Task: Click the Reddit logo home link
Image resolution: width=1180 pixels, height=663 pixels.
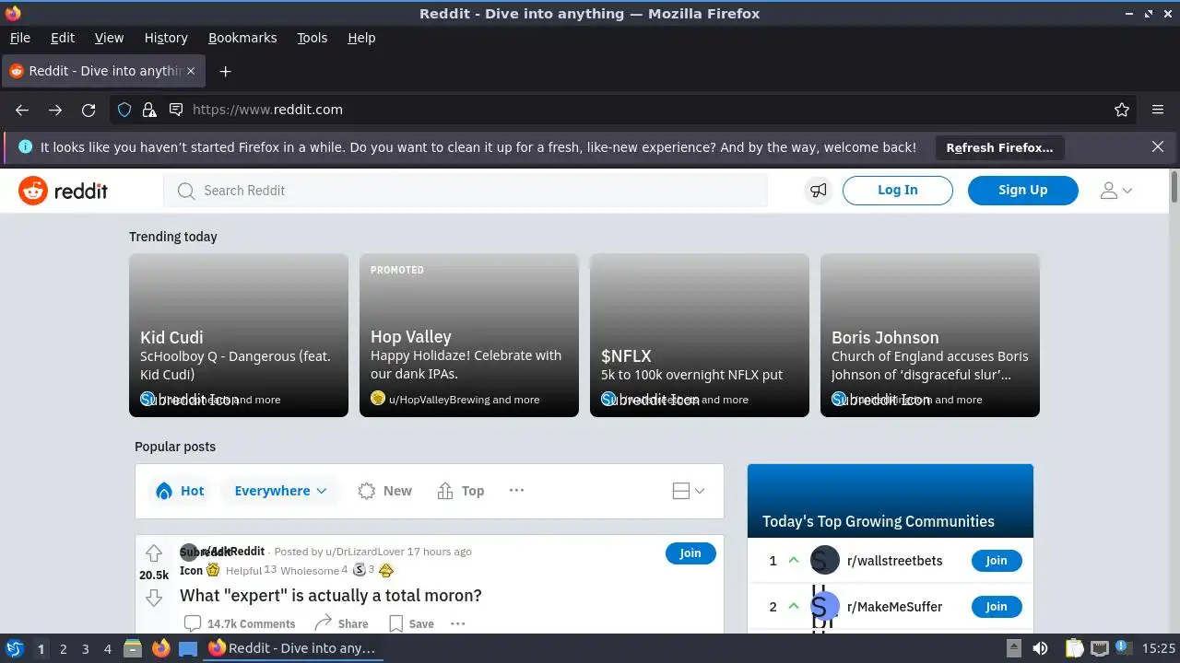Action: point(63,191)
